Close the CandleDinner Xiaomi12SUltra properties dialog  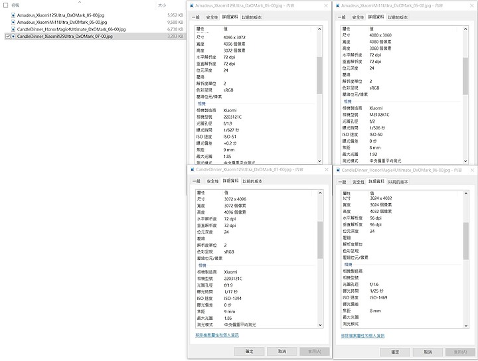pyautogui.click(x=327, y=169)
